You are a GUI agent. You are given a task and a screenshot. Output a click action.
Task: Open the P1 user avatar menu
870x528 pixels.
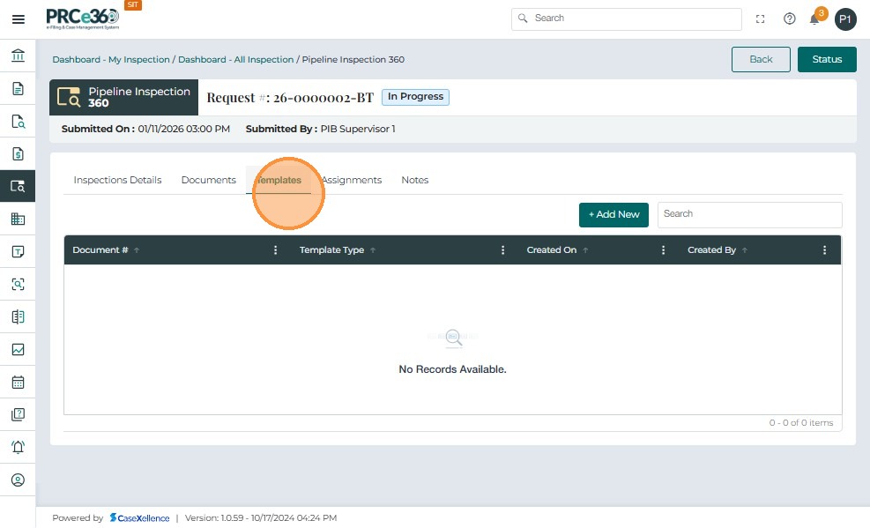point(845,19)
